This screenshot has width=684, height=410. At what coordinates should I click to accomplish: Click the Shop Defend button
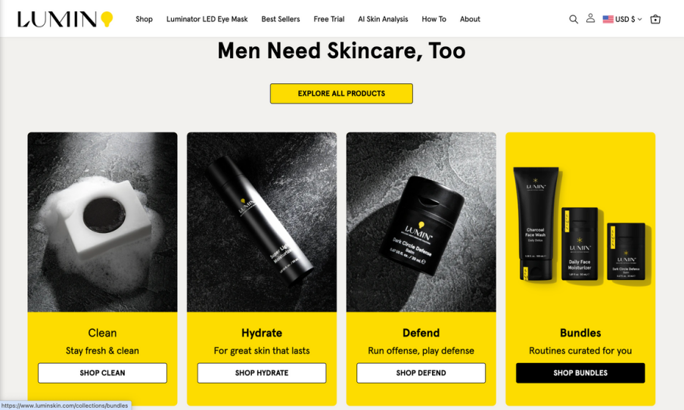(x=421, y=373)
